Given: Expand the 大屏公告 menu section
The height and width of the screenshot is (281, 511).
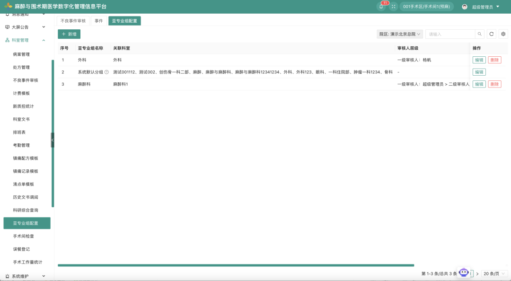Looking at the screenshot, I should click(x=25, y=27).
